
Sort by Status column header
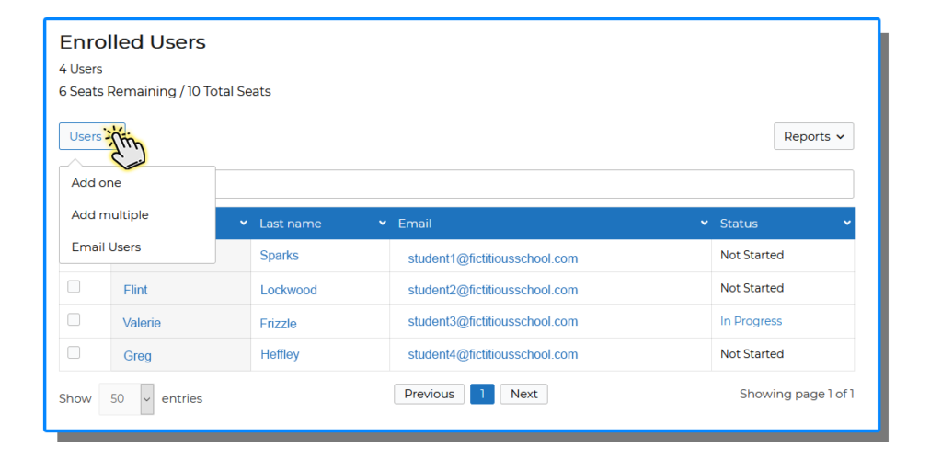(x=783, y=224)
